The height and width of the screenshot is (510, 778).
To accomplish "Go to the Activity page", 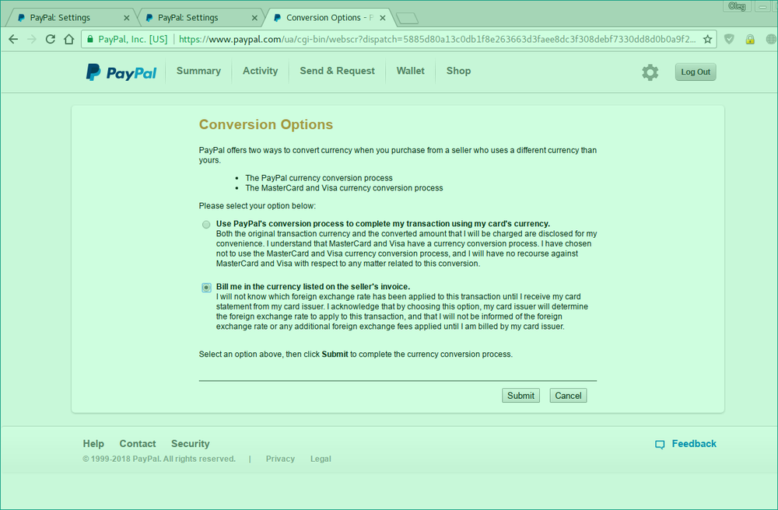I will click(x=260, y=71).
